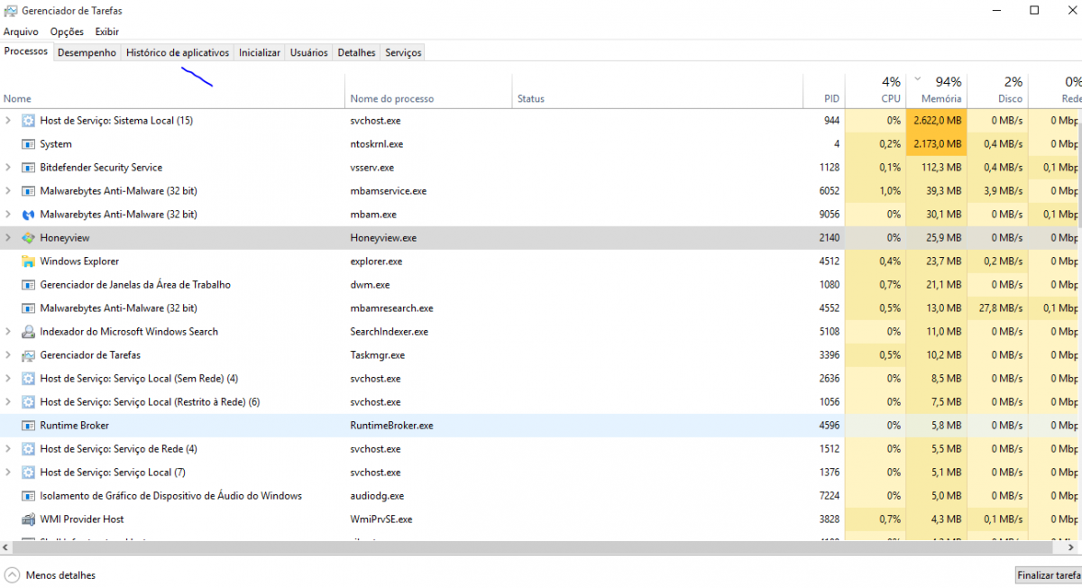Viewport: 1082px width, 588px height.
Task: Click the Bitdefender Security Service icon
Action: pyautogui.click(x=28, y=168)
